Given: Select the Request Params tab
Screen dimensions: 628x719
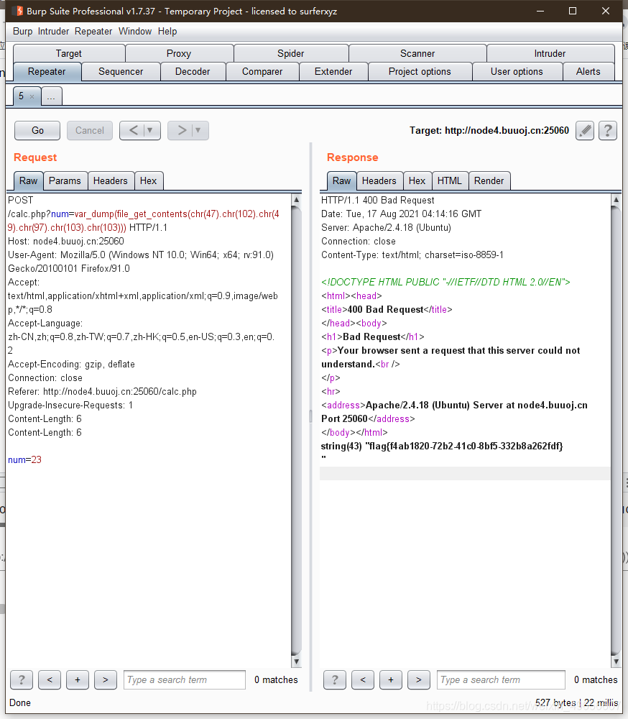Looking at the screenshot, I should [x=65, y=180].
